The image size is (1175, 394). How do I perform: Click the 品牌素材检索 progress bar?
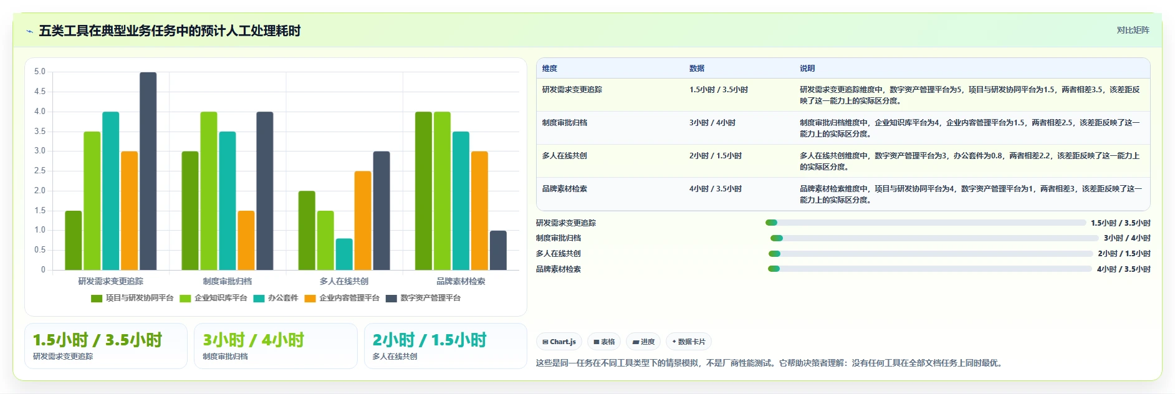click(930, 269)
